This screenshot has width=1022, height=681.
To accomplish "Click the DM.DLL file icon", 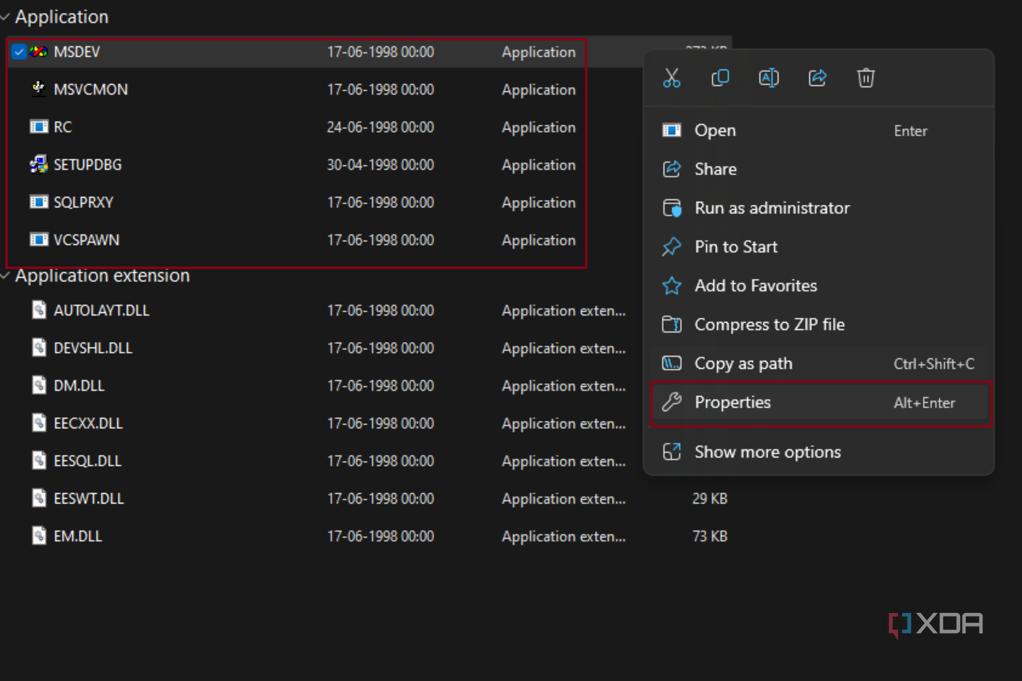I will (x=39, y=385).
